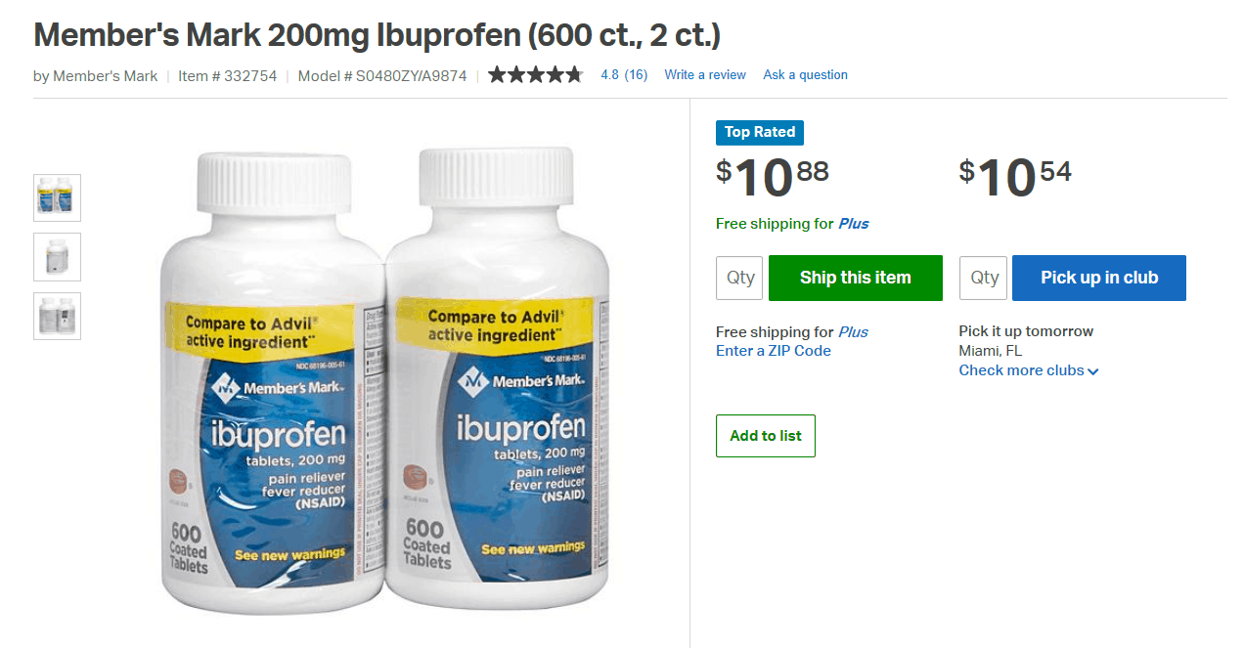This screenshot has width=1244, height=648.
Task: Expand the Check more clubs chevron
Action: 1092,371
